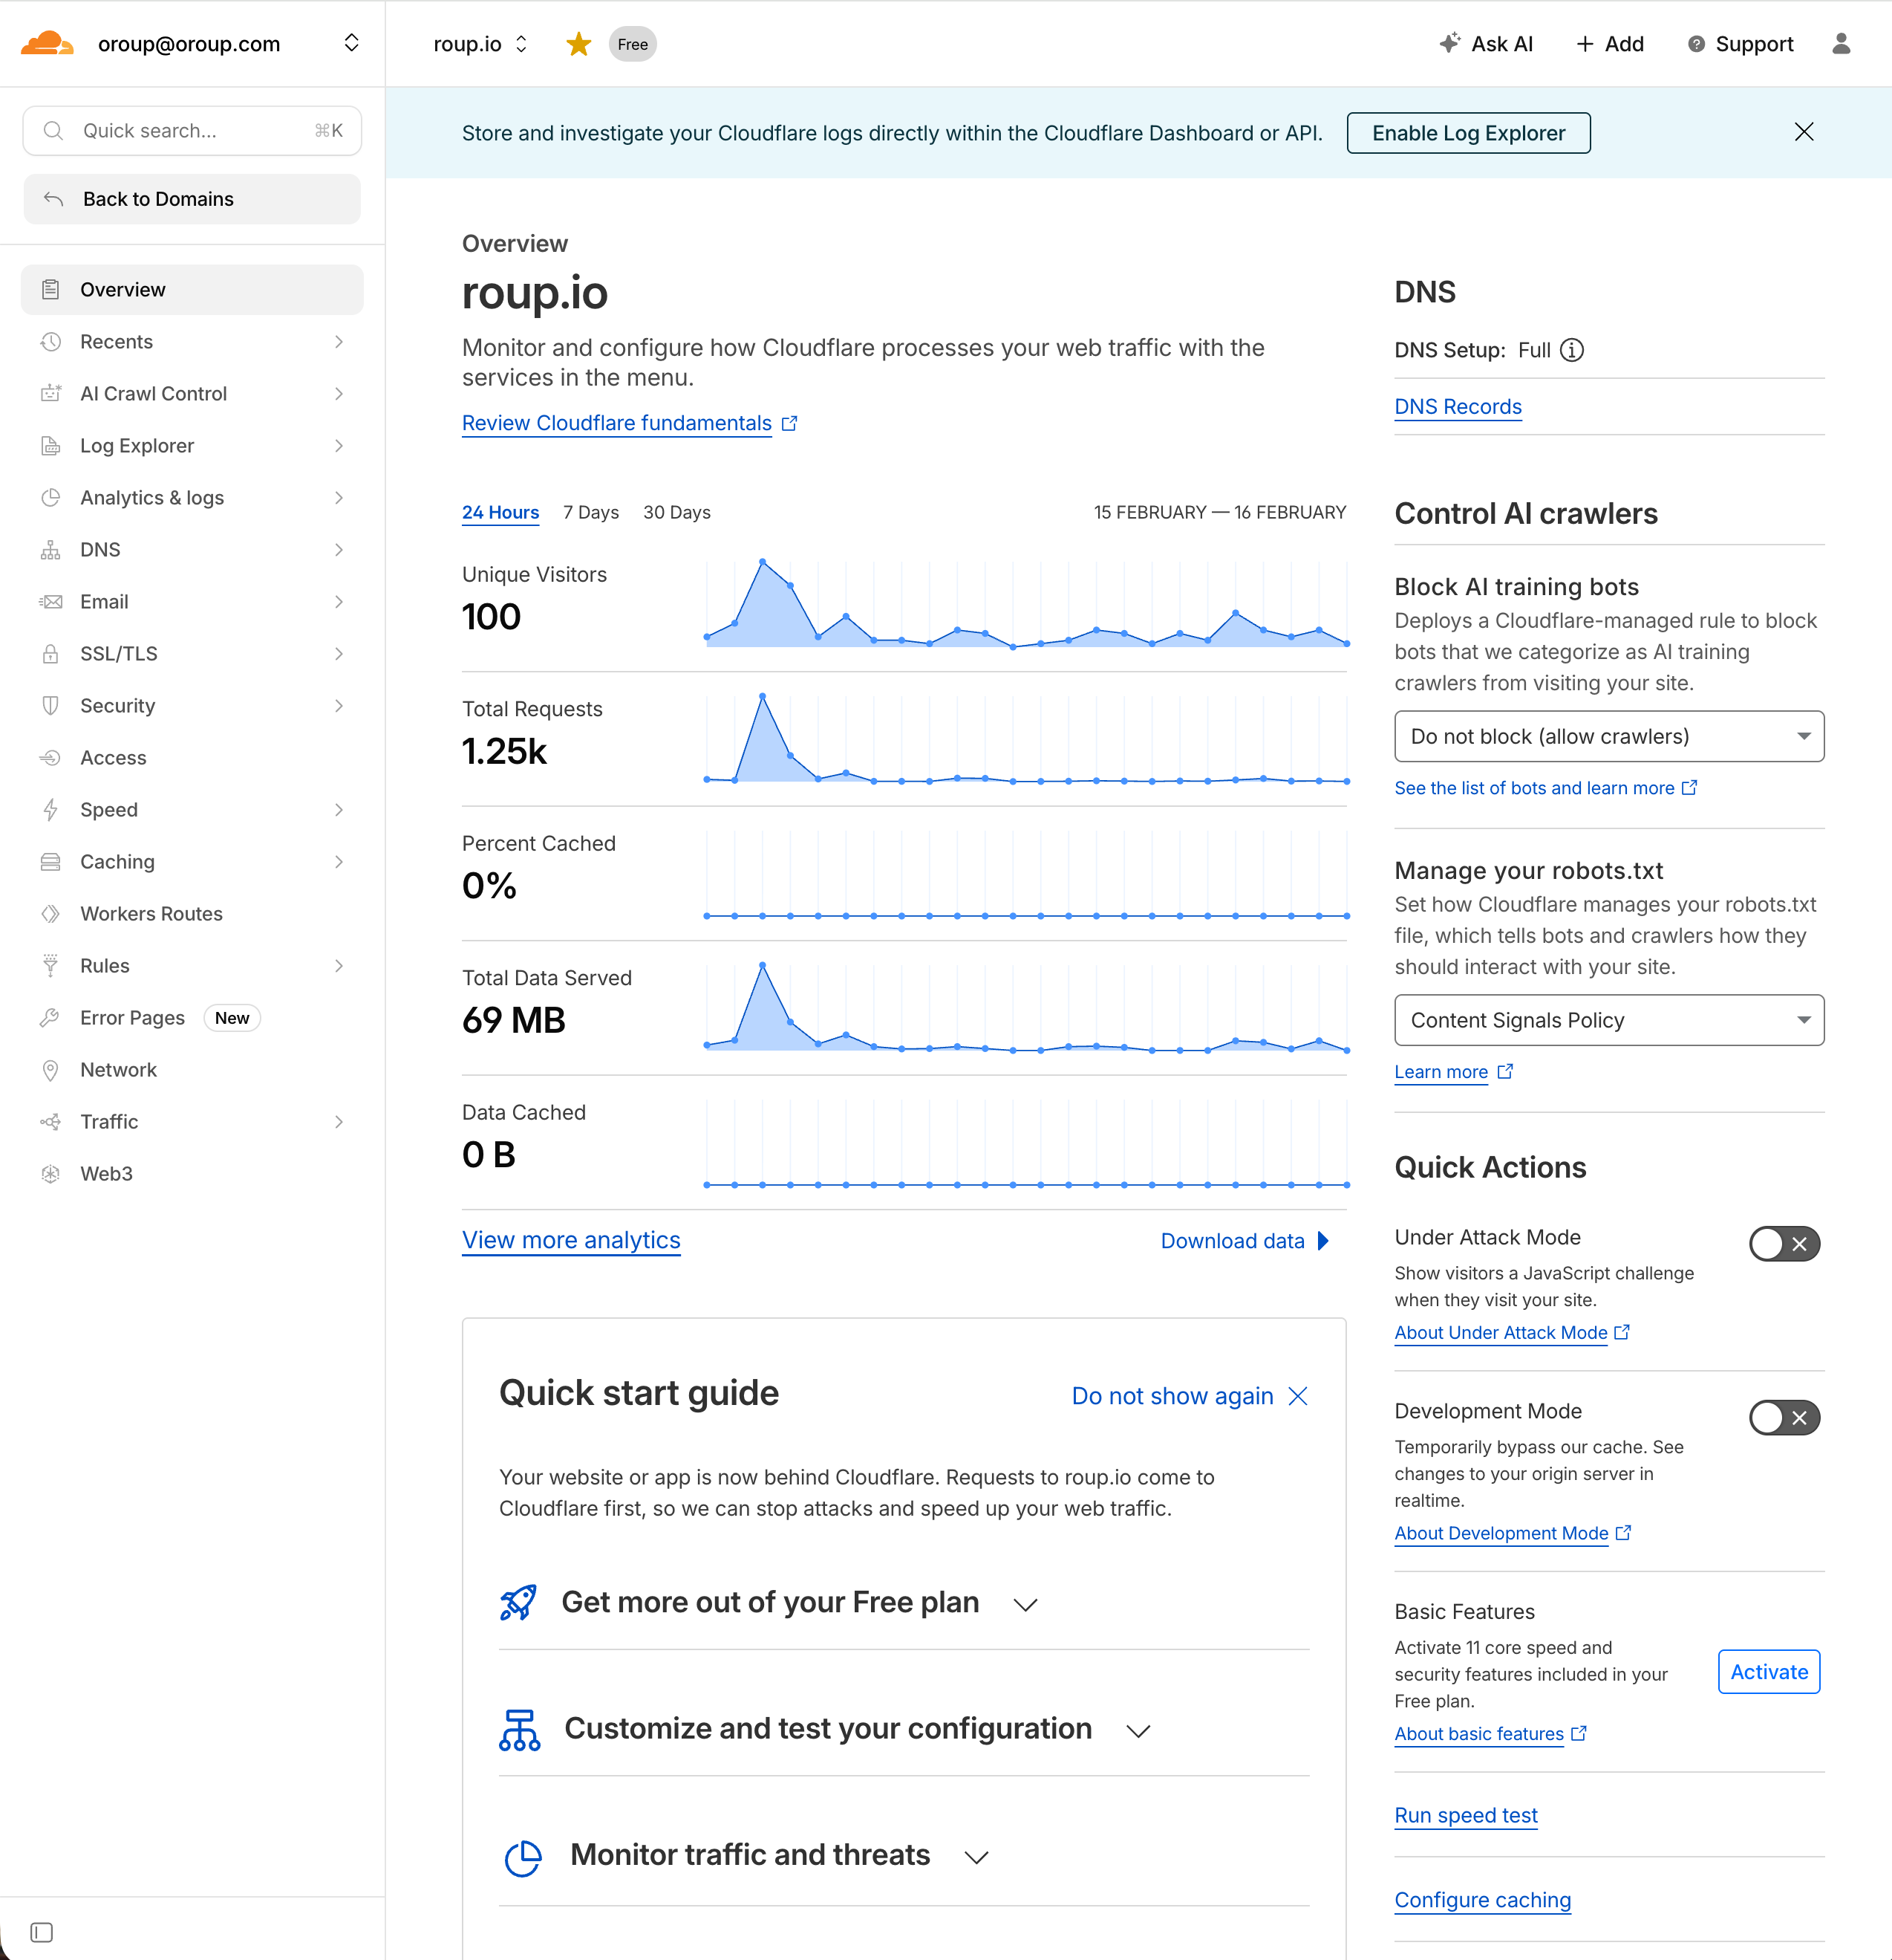Image resolution: width=1892 pixels, height=1960 pixels.
Task: Click into the Quick search field
Action: 192,131
